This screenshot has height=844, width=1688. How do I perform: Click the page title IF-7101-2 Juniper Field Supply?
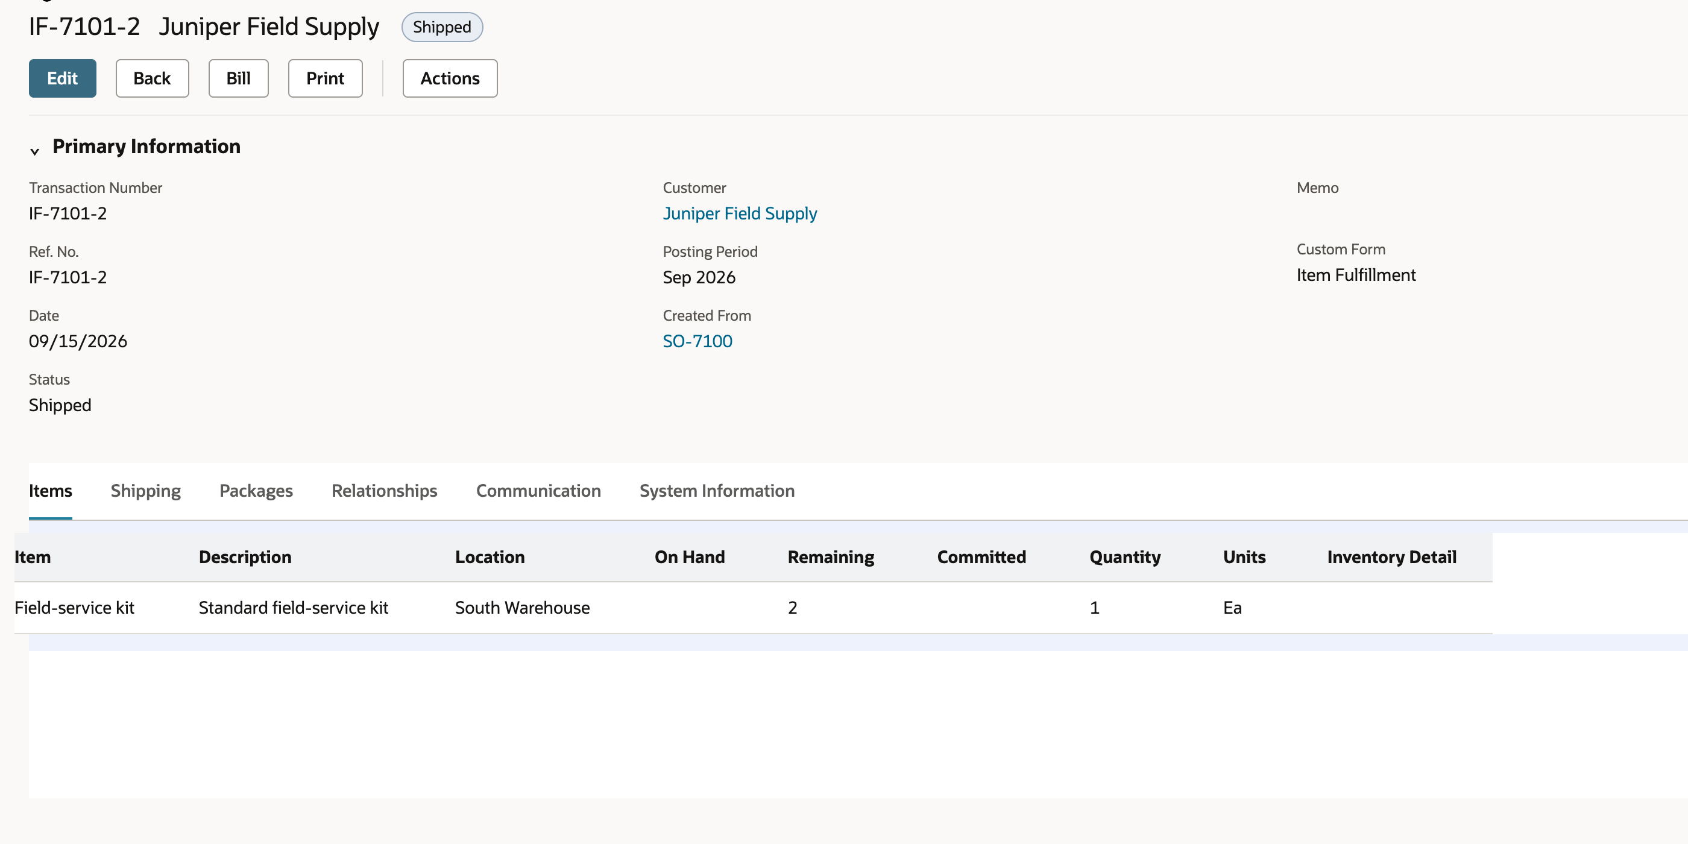pyautogui.click(x=204, y=26)
